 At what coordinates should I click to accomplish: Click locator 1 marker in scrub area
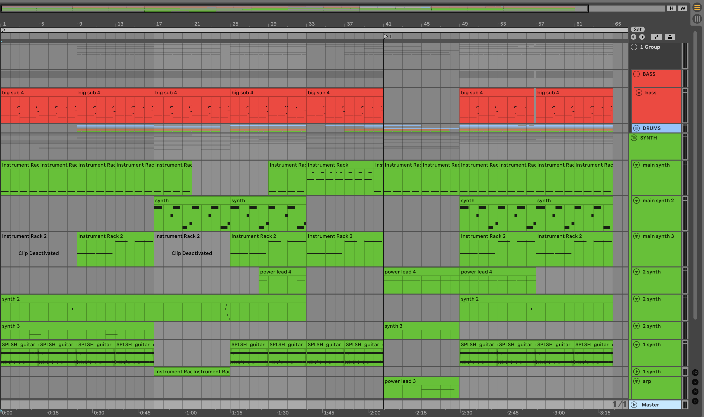[386, 36]
